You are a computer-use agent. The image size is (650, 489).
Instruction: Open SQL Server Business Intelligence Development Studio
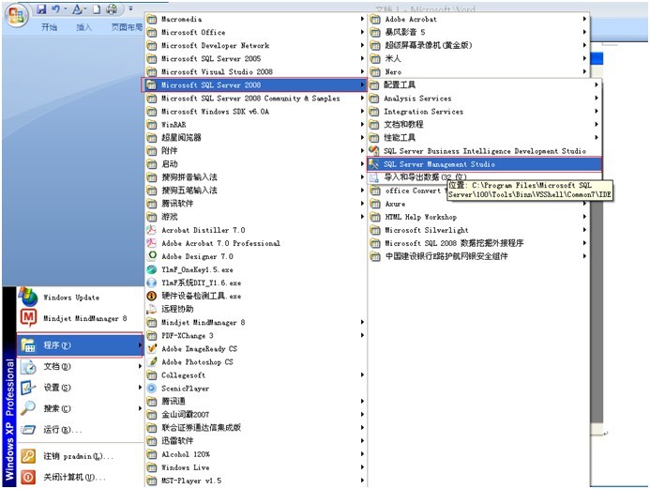coord(484,151)
